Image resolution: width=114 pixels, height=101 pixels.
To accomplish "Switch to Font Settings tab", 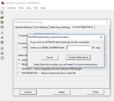I will [41, 27].
